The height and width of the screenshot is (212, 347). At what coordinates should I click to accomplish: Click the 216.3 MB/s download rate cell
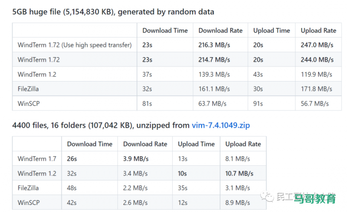(x=214, y=45)
